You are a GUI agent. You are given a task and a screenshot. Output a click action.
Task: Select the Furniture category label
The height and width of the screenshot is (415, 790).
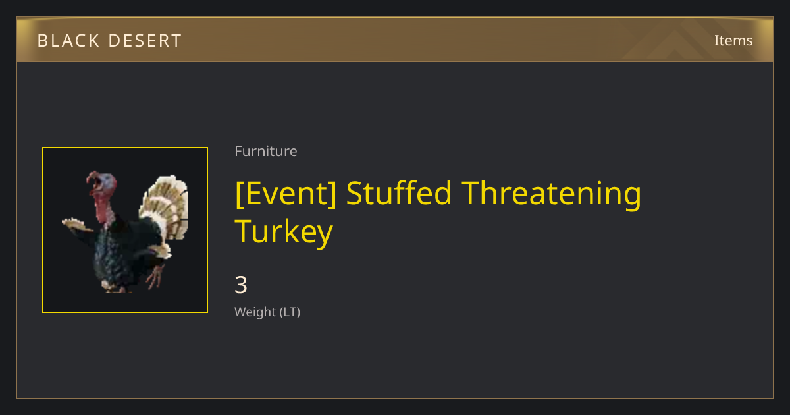coord(266,151)
